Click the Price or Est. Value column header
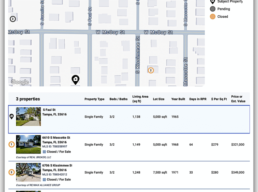 coord(238,99)
